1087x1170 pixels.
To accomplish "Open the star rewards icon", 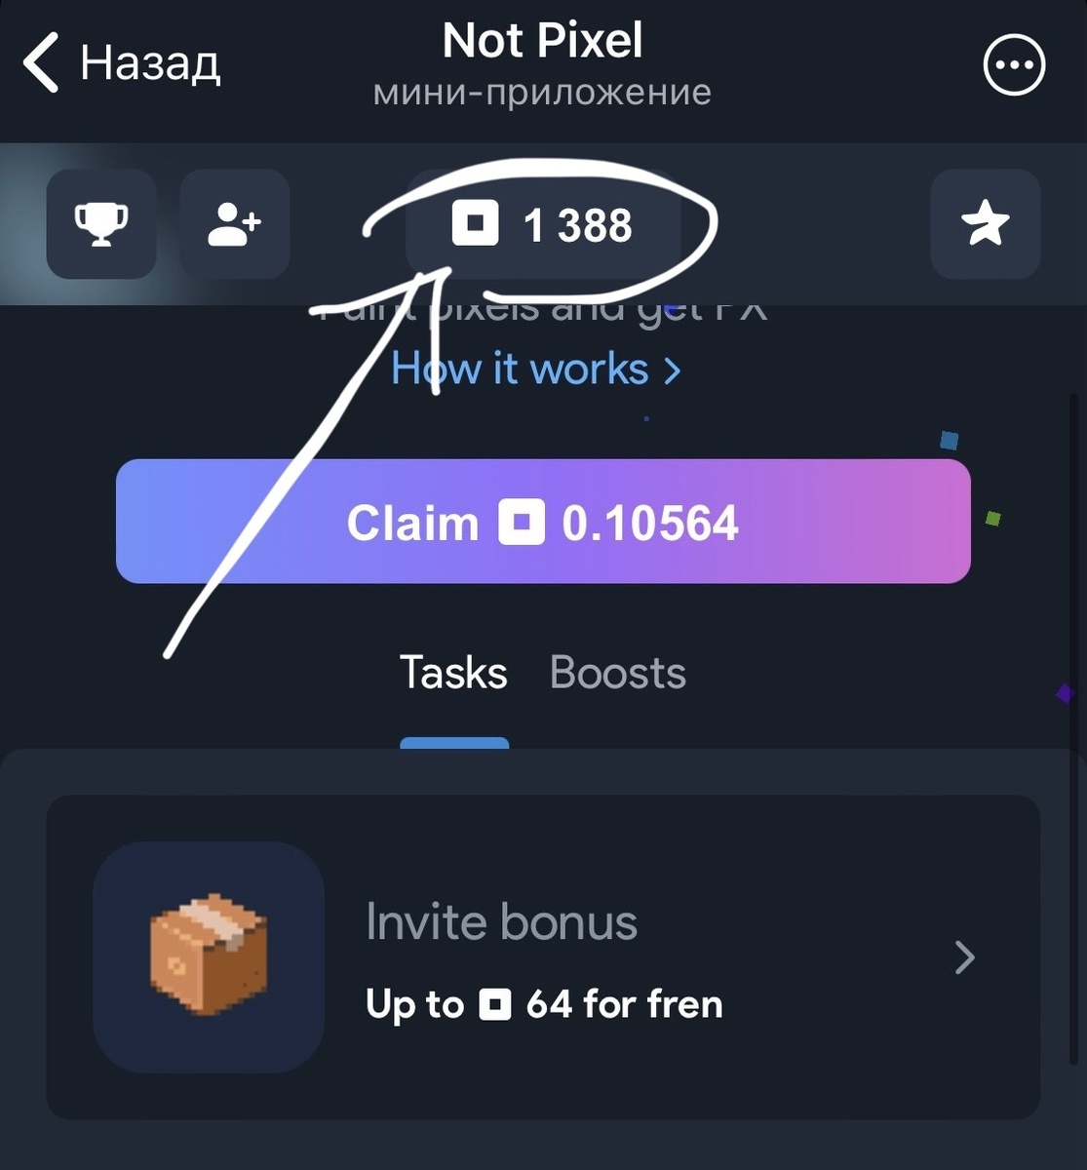I will (986, 224).
